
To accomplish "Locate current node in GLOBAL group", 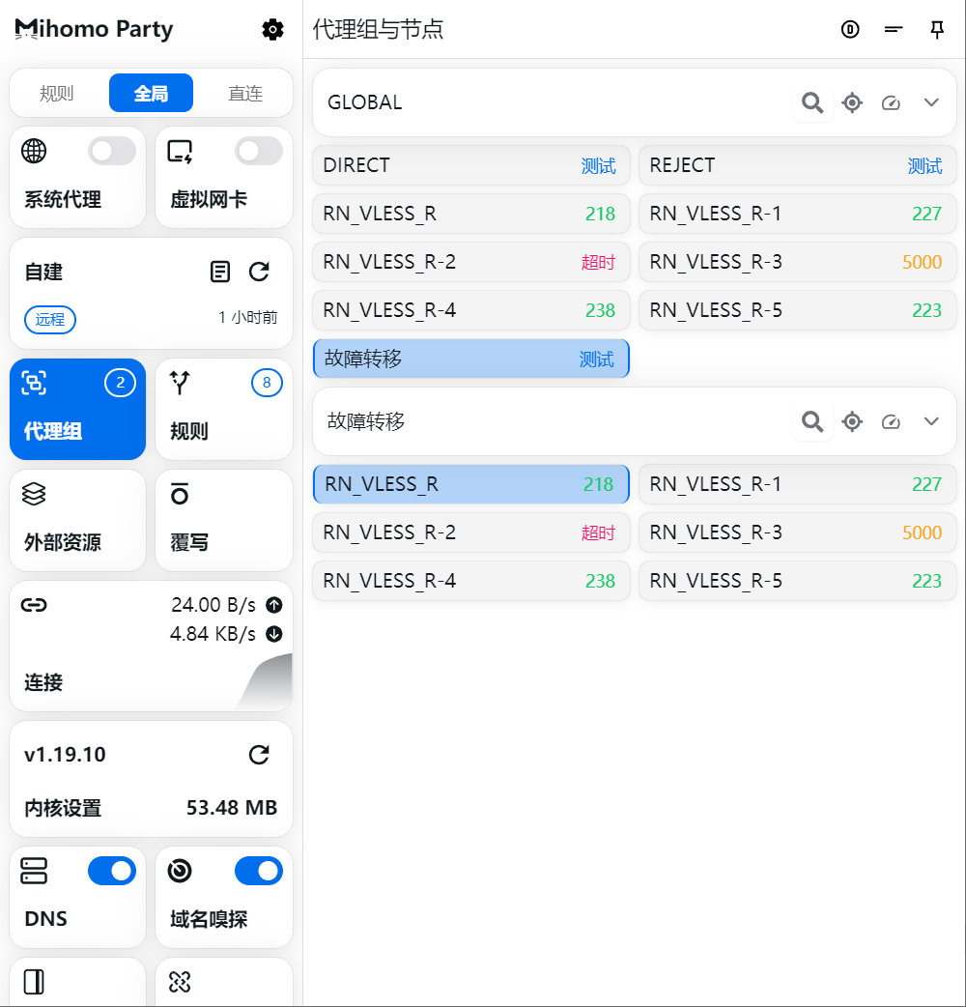I will point(852,102).
